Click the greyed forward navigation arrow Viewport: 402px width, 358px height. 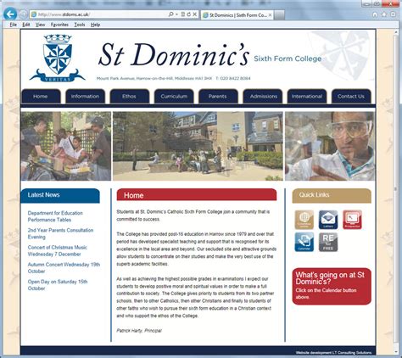(24, 14)
